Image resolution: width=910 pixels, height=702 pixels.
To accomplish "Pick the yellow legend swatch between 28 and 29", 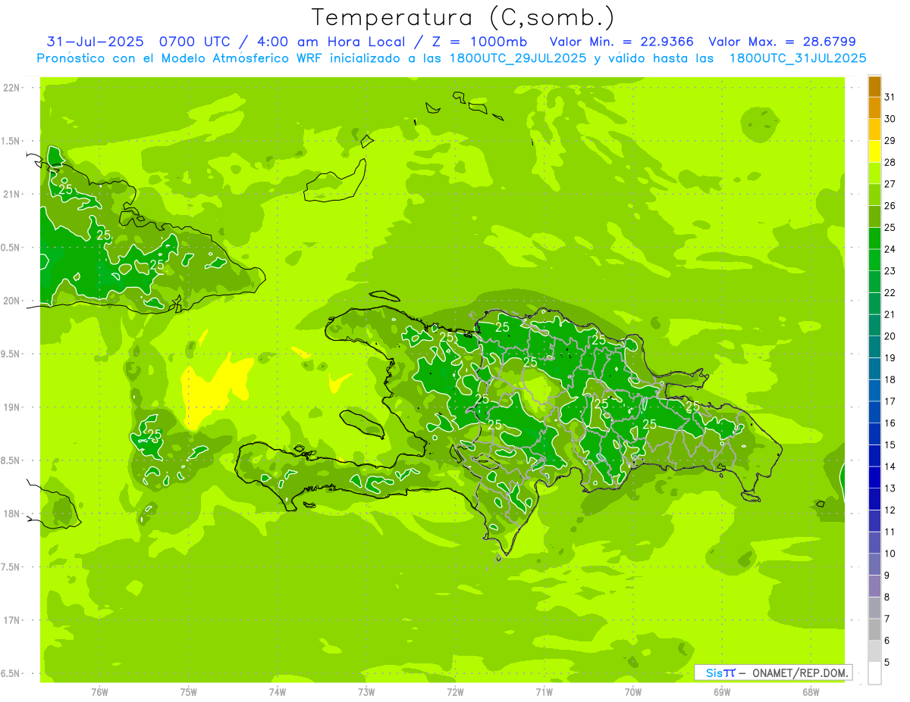I will coord(874,151).
